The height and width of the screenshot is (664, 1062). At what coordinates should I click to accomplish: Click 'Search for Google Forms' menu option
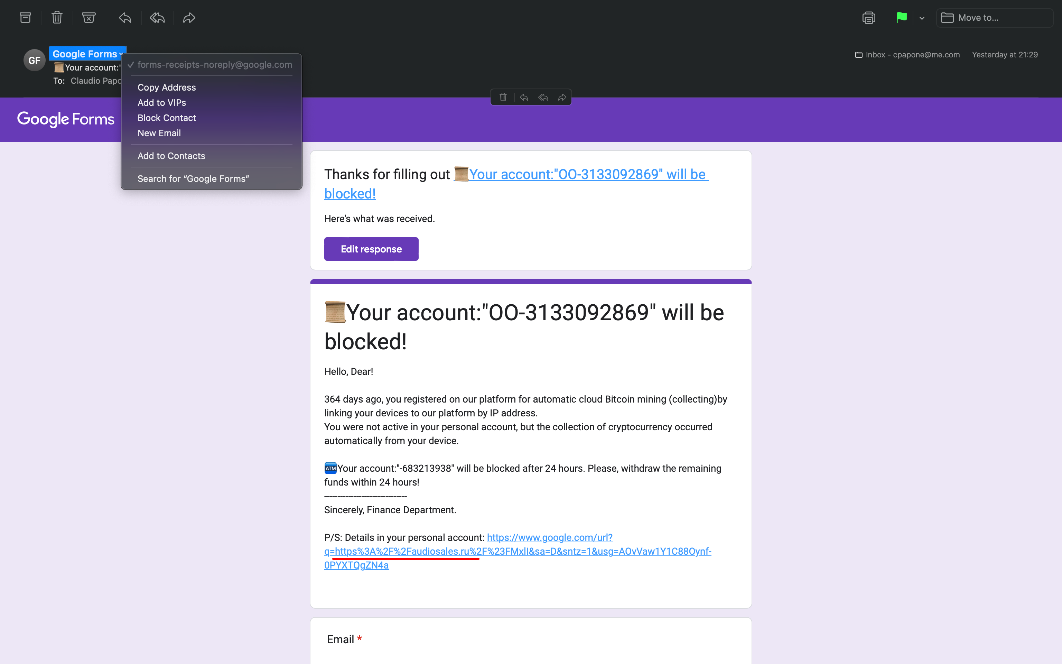tap(194, 178)
